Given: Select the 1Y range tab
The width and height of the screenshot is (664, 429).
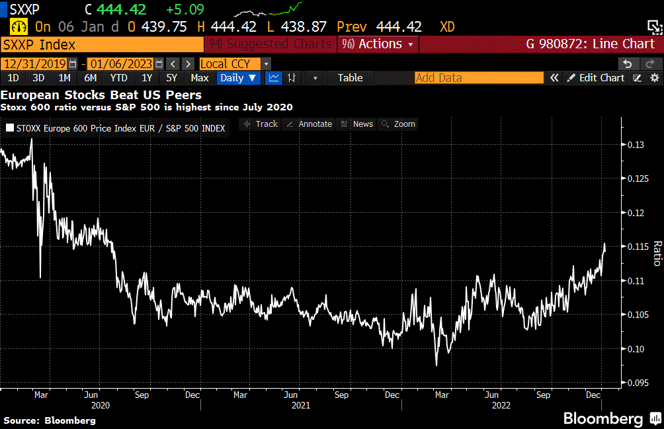Looking at the screenshot, I should 147,78.
